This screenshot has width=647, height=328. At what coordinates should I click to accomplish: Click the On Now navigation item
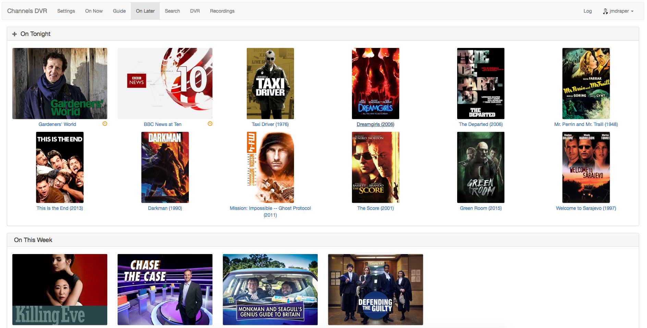pyautogui.click(x=94, y=11)
